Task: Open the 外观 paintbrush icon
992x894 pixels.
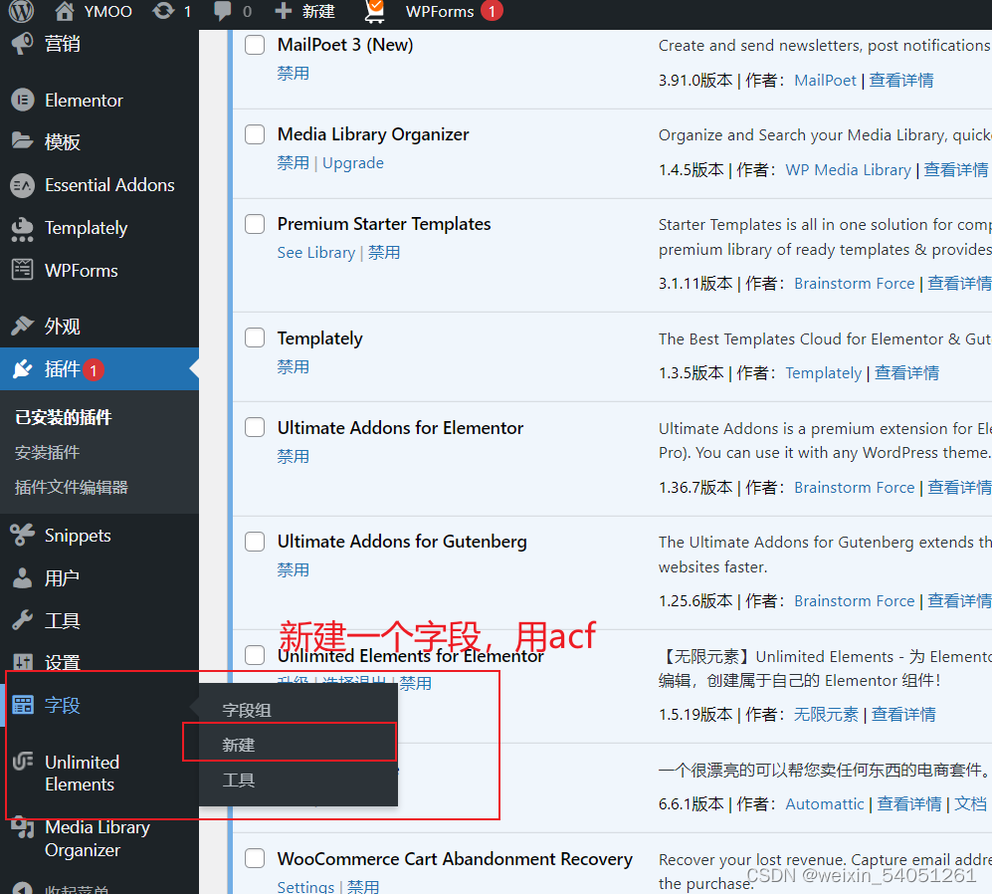Action: click(x=22, y=326)
